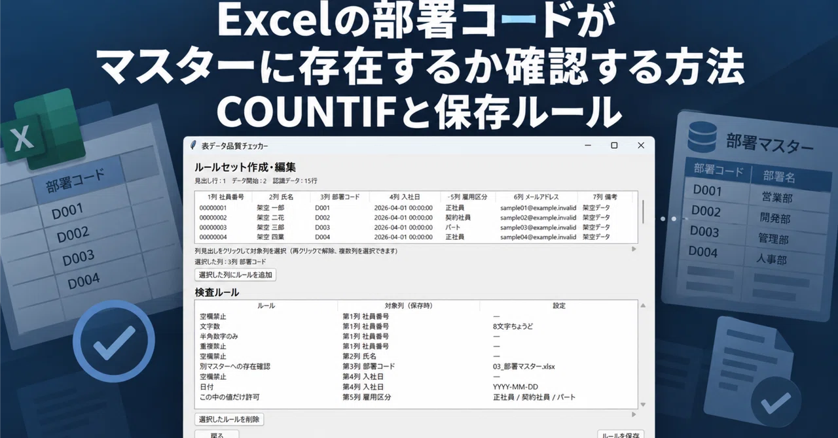Click the 第3列 部署コード target column cell

click(x=369, y=367)
